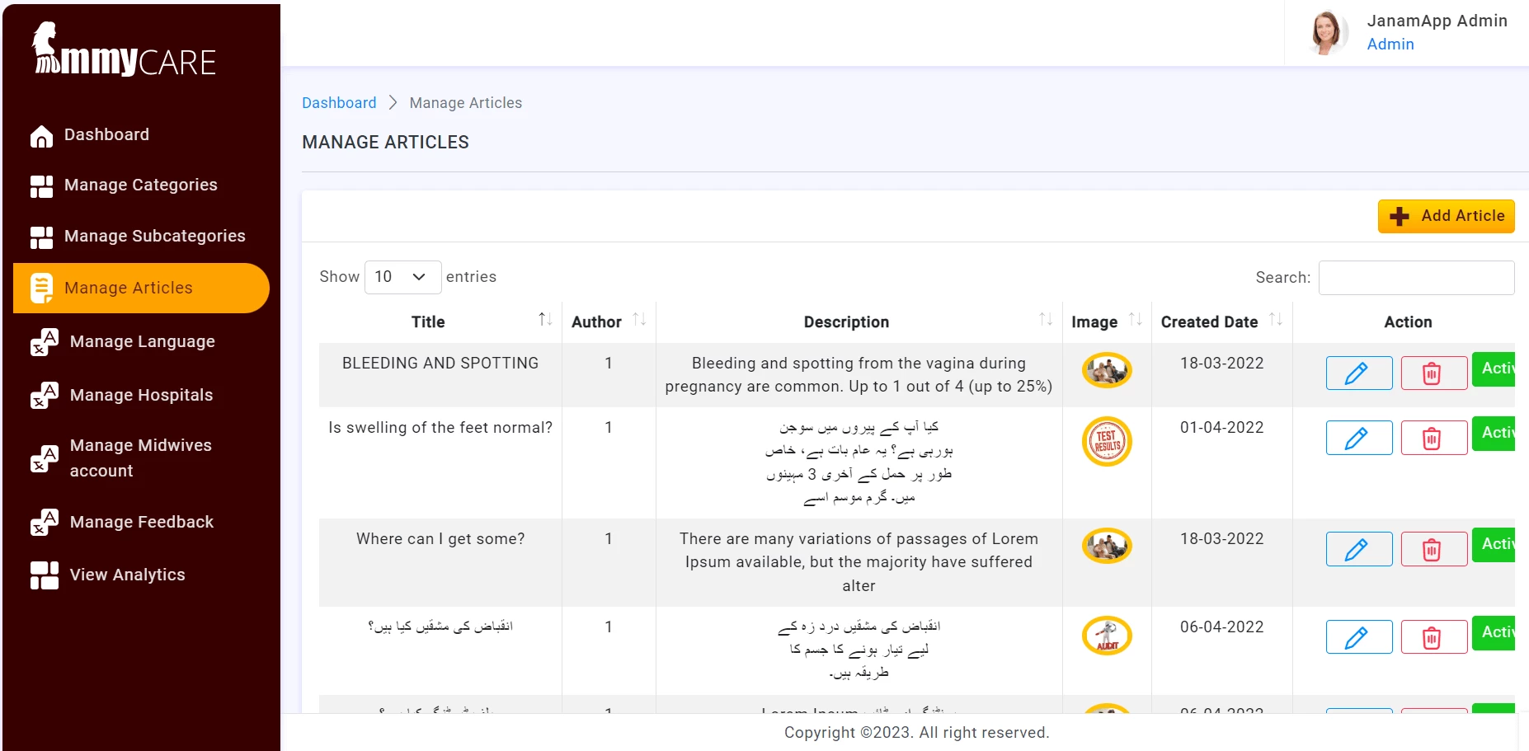Select the Manage Categories icon in the sidebar
The height and width of the screenshot is (751, 1529).
(41, 185)
